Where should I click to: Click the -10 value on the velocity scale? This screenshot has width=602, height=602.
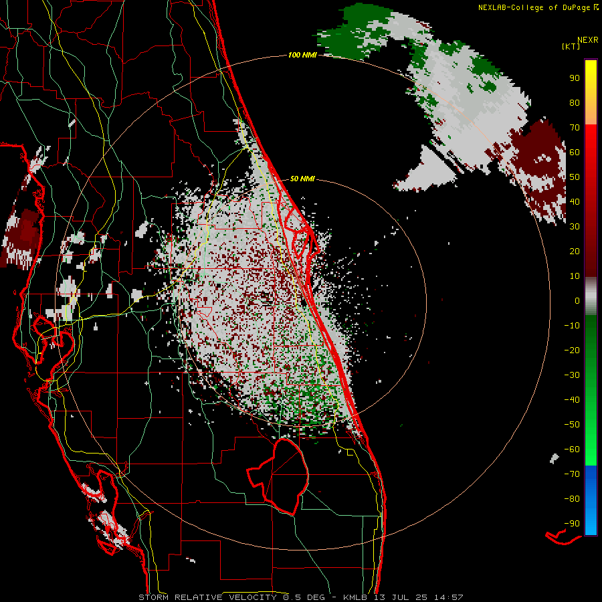pos(572,326)
